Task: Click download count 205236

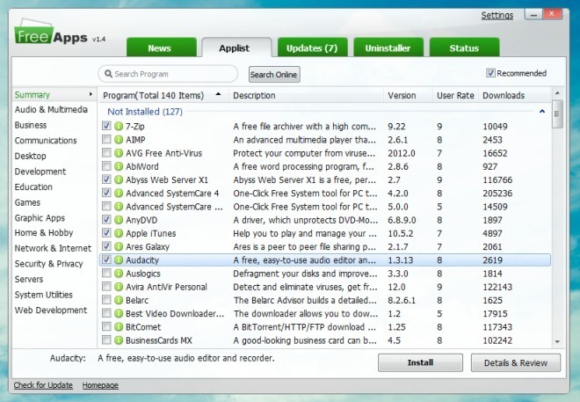Action: tap(497, 194)
